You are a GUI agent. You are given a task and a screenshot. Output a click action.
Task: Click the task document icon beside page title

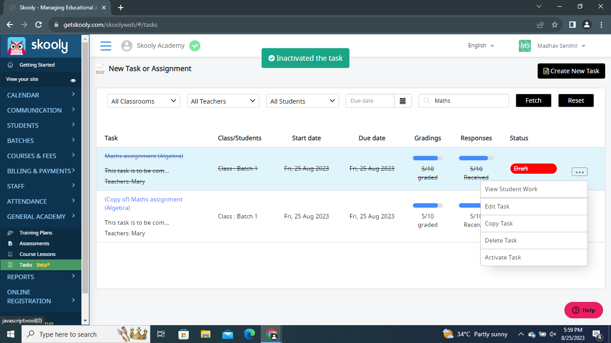(x=100, y=68)
